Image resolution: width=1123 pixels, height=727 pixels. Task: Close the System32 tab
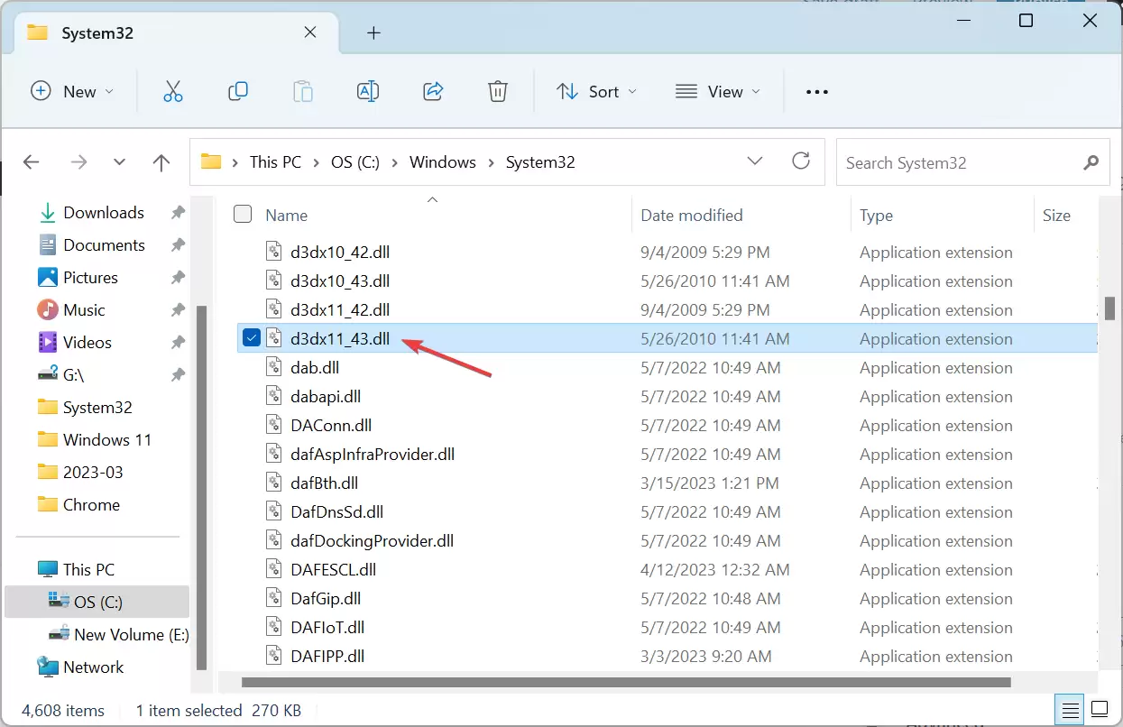[309, 32]
